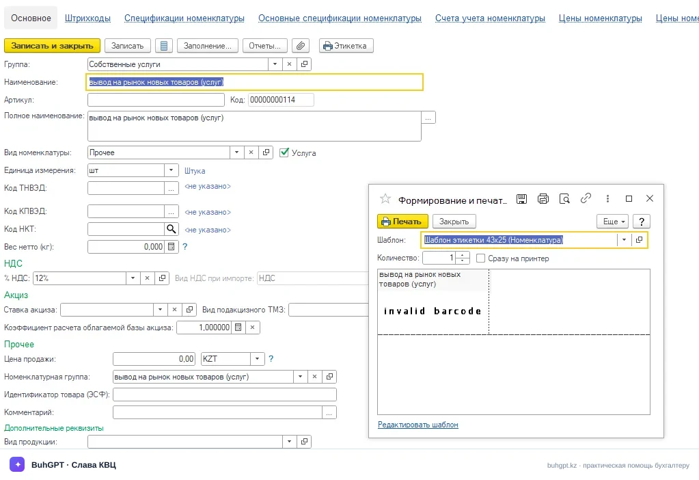This screenshot has height=480, width=699.
Task: Click the save icon in print dialog
Action: tap(521, 199)
